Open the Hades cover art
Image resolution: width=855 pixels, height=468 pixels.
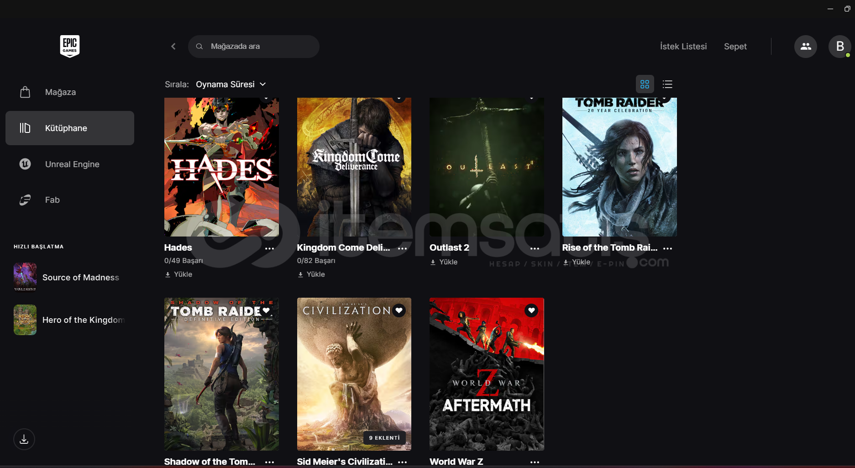(x=221, y=167)
